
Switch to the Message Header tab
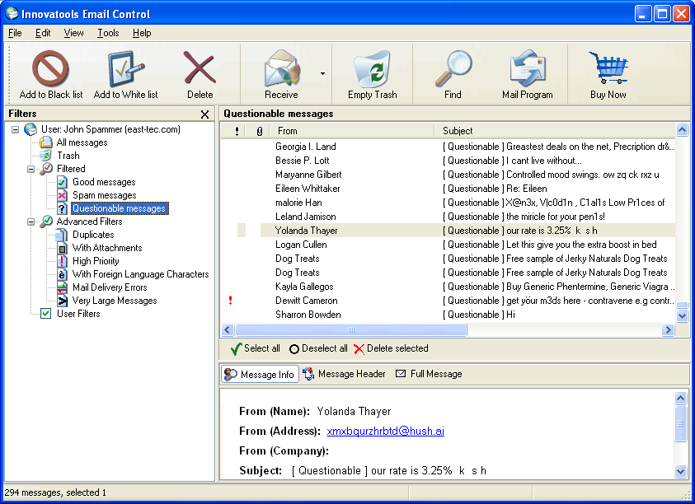[345, 374]
